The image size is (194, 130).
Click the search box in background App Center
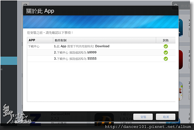181,5
